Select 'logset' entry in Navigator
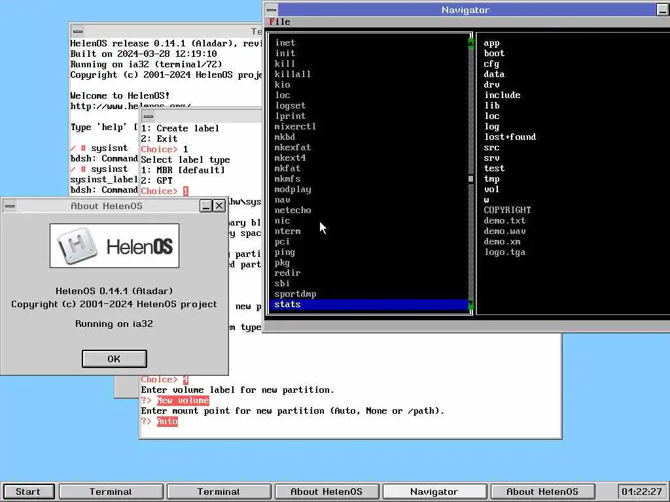Viewport: 670px width, 502px height. pyautogui.click(x=290, y=105)
